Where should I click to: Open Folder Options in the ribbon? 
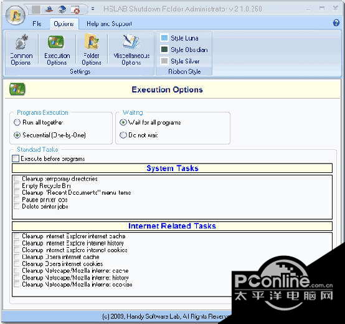click(x=92, y=50)
